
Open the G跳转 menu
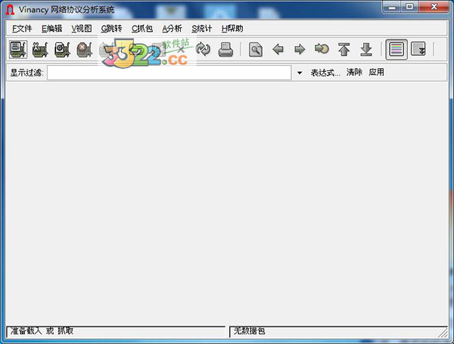point(111,29)
